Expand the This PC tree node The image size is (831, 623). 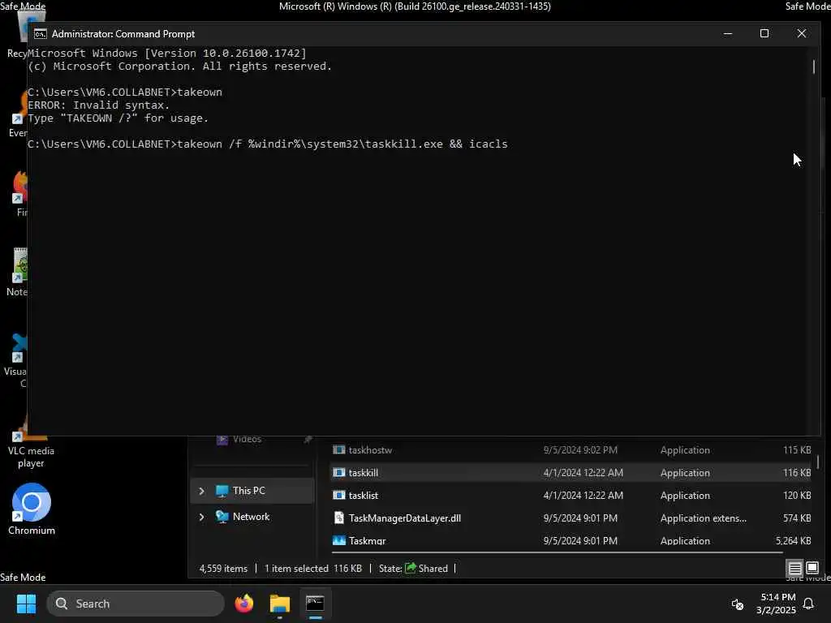201,491
